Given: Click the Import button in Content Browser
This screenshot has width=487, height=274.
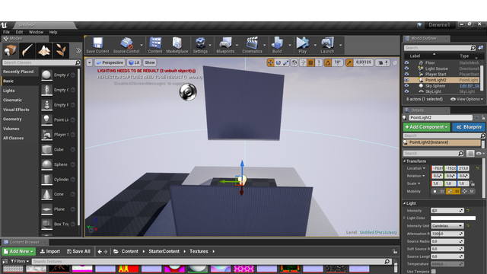Looking at the screenshot, I should (50, 251).
